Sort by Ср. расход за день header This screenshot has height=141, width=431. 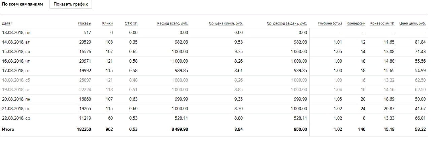[x=287, y=23]
